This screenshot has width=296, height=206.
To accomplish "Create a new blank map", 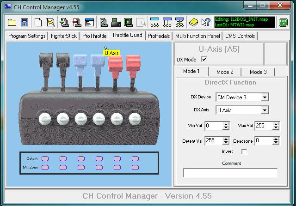I will tap(38, 23).
